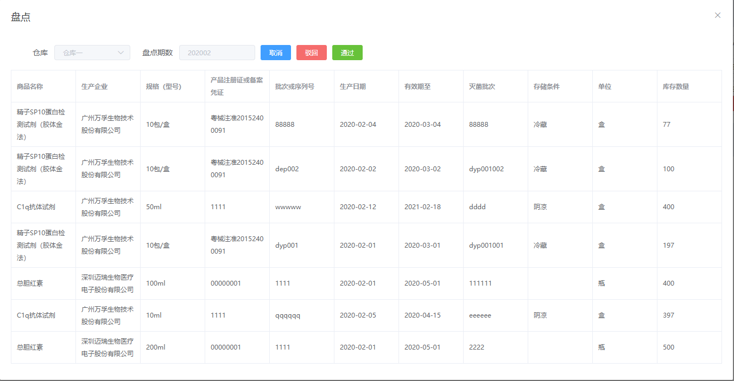
Task: Click the batch cell qqqqqq
Action: (x=288, y=315)
